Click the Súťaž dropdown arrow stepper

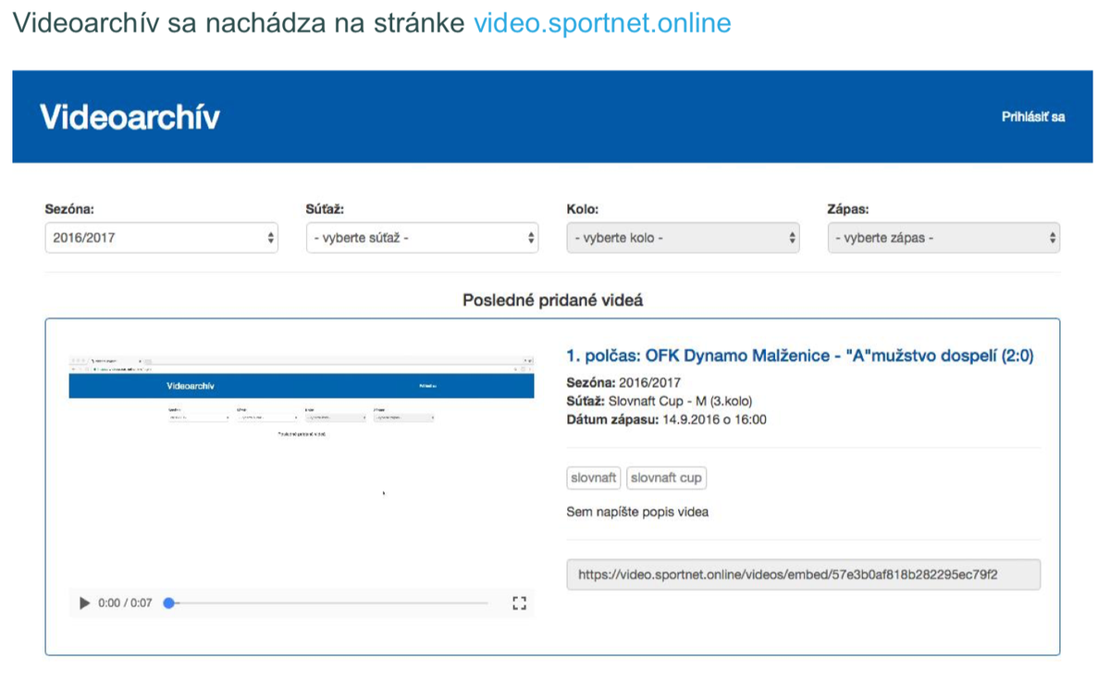pyautogui.click(x=532, y=238)
